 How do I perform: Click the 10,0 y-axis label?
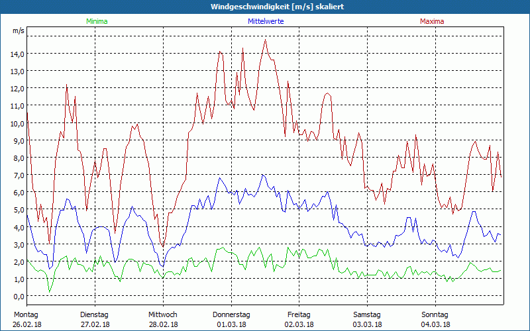pyautogui.click(x=17, y=123)
